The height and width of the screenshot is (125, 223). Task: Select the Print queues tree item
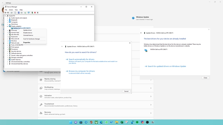(15, 47)
